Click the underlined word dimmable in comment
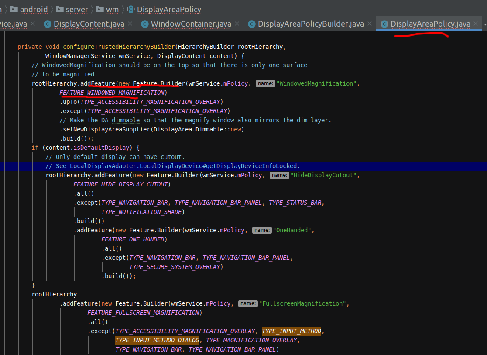The height and width of the screenshot is (355, 487). [x=126, y=121]
